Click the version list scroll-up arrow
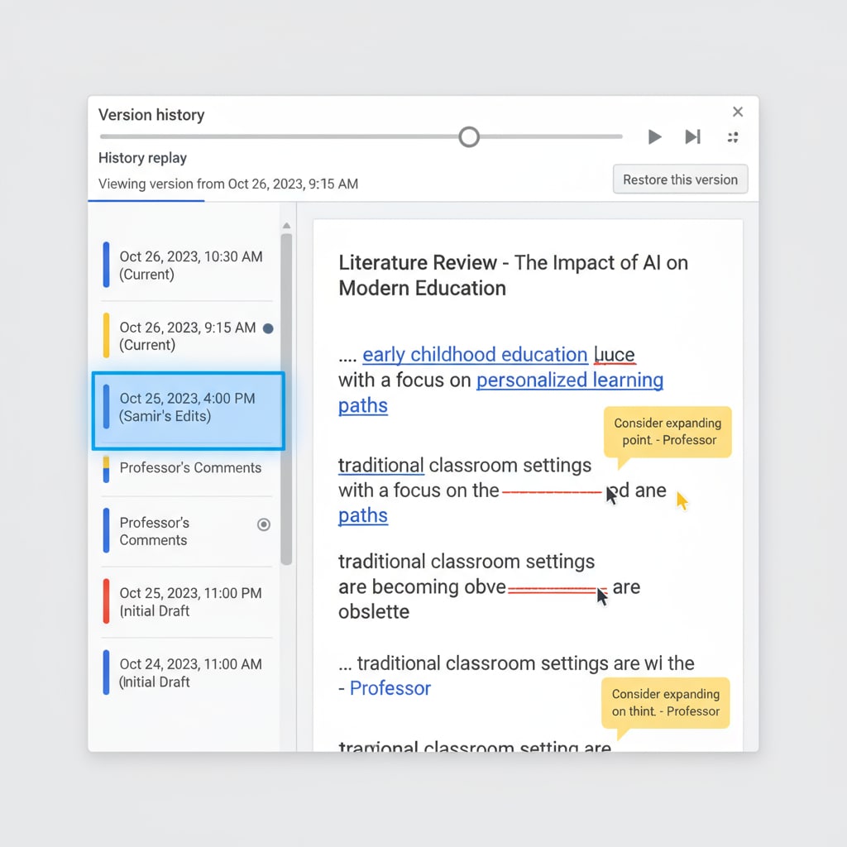847x847 pixels. [x=286, y=226]
